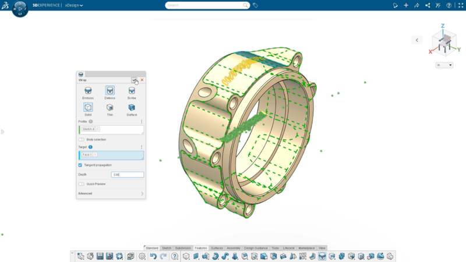Open the Share icon in top bar

tap(428, 5)
